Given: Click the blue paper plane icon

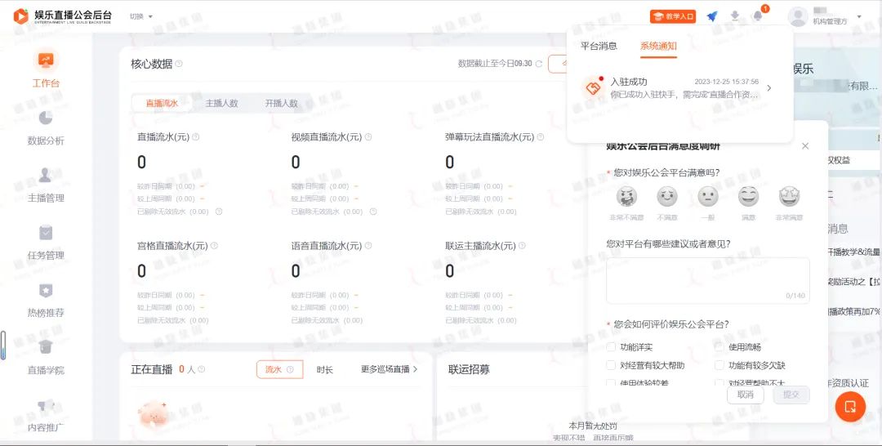Looking at the screenshot, I should point(712,16).
